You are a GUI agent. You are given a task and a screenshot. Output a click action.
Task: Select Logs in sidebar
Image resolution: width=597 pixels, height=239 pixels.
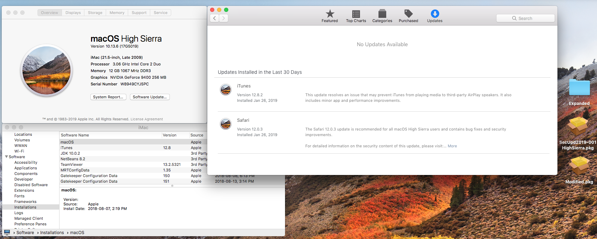pos(19,213)
